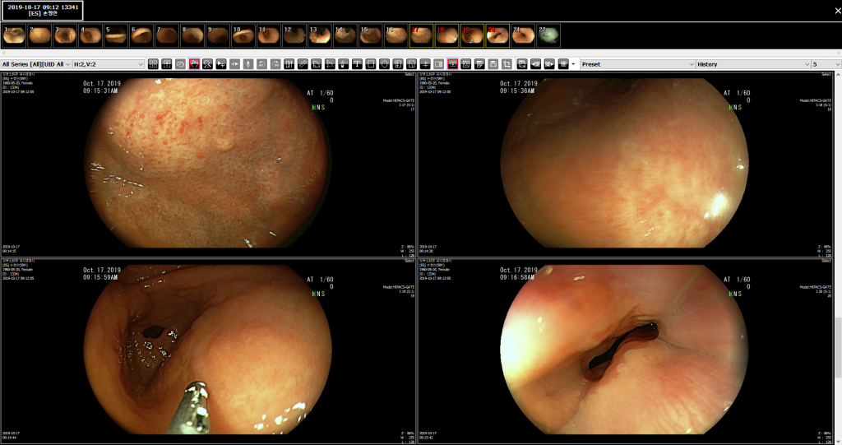Select thumbnail number 8
Screen dimensions: 842x445
click(x=192, y=35)
